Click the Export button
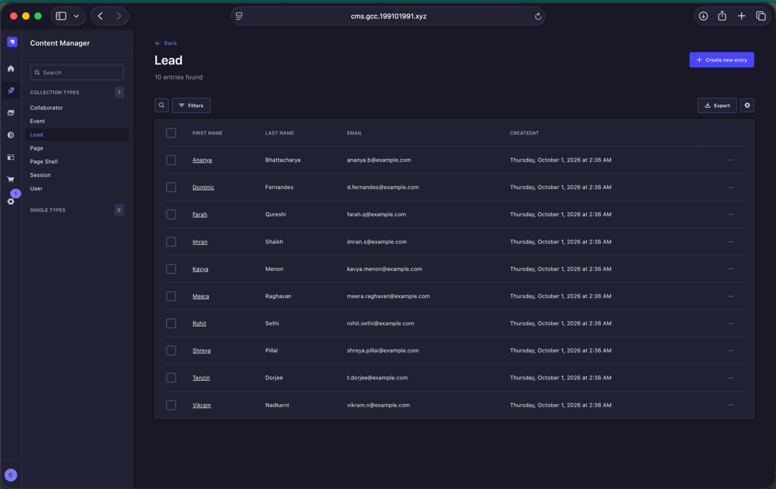The width and height of the screenshot is (776, 489). tap(717, 105)
